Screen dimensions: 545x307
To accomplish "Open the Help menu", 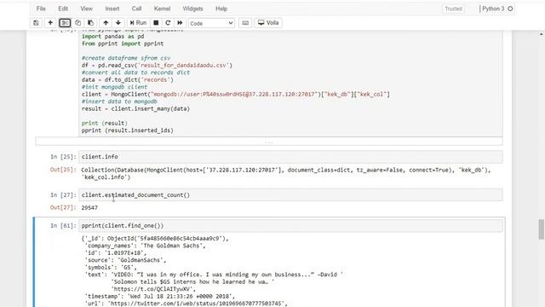I will tap(221, 9).
